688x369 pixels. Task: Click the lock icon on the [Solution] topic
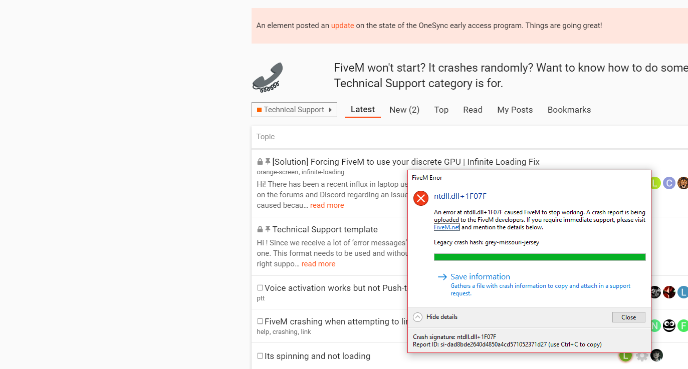260,162
